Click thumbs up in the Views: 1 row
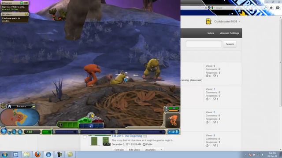282x158 pixels. pos(207,99)
